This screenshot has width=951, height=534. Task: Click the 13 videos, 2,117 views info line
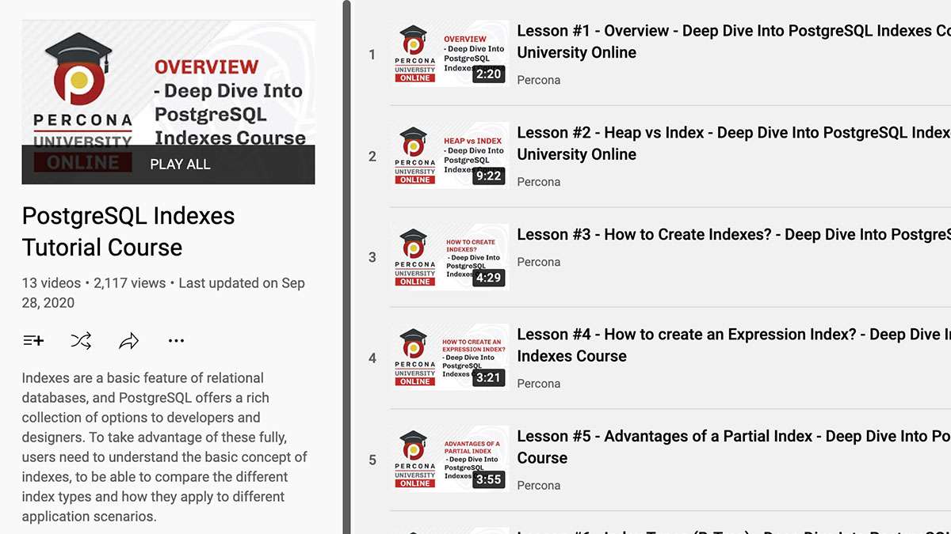(x=163, y=293)
